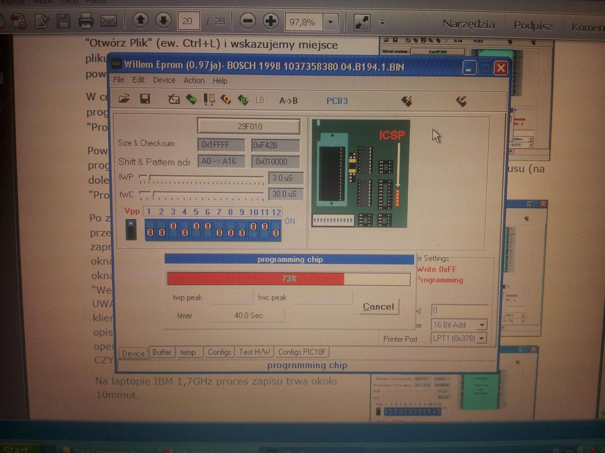The image size is (605, 453).
Task: Switch to the temp tab
Action: tap(188, 352)
